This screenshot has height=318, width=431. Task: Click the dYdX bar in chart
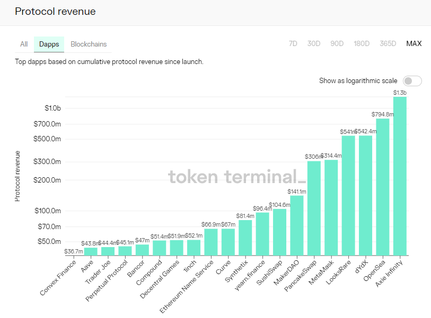pyautogui.click(x=365, y=195)
